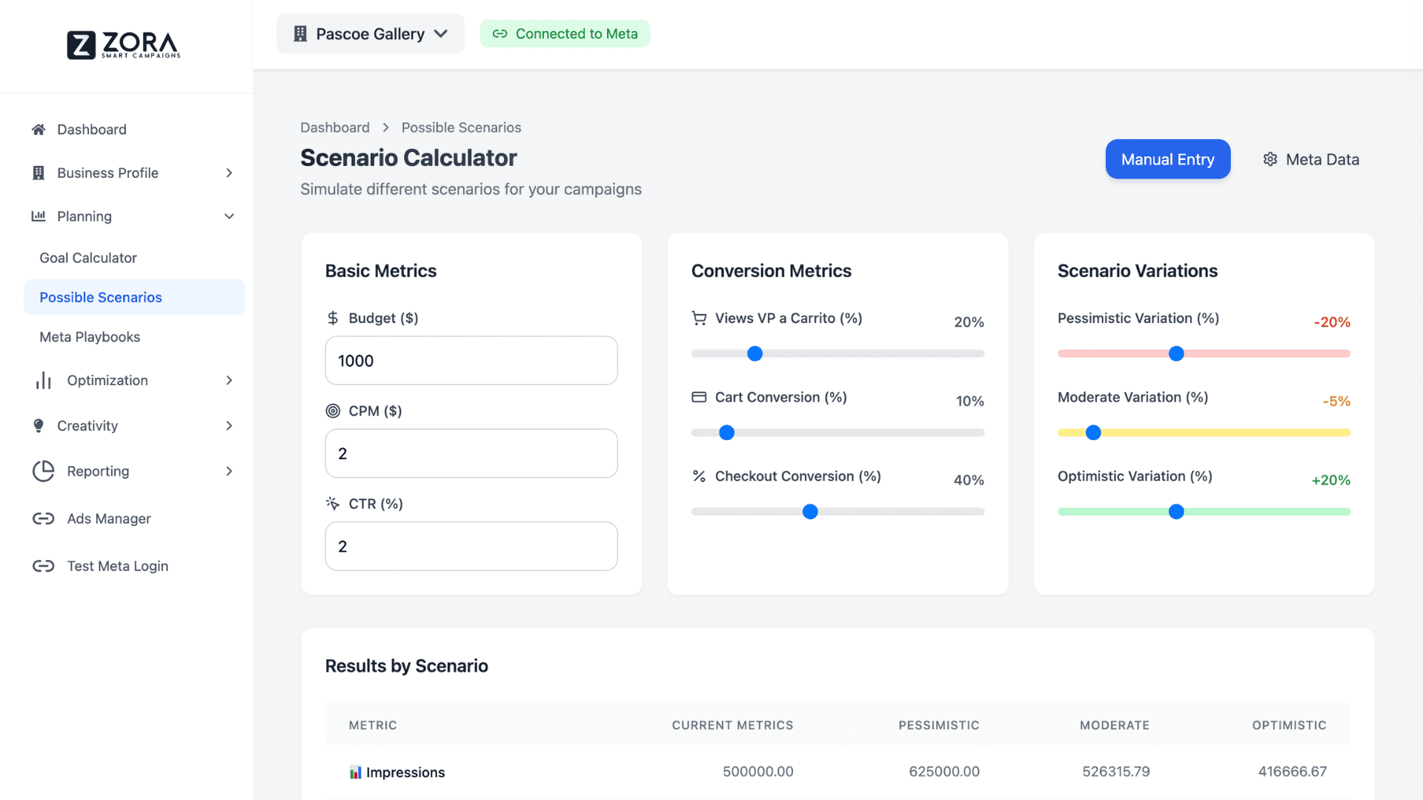The image size is (1423, 800).
Task: Click the Moderate column header
Action: 1114,725
